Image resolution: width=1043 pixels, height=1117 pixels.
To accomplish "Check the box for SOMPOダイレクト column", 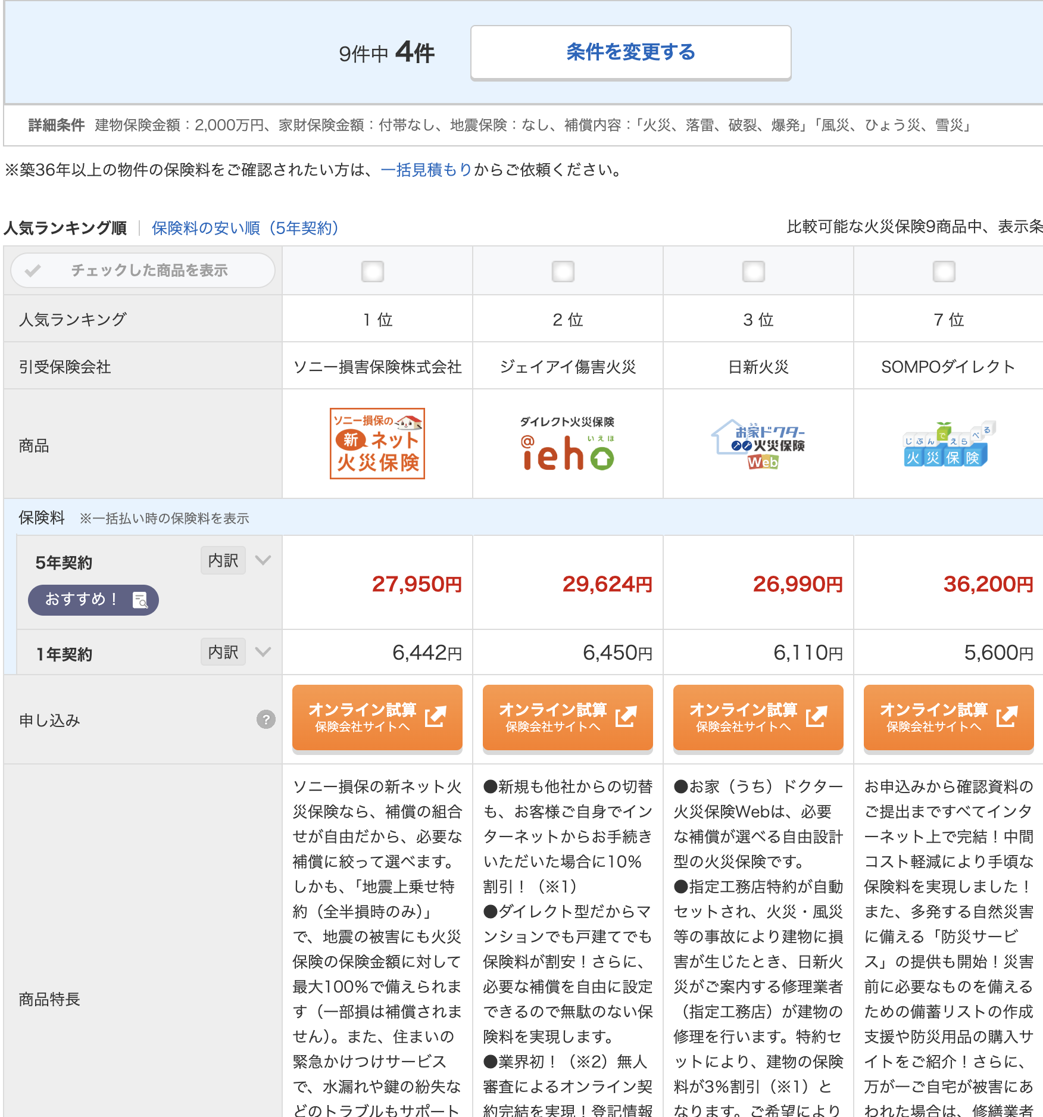I will coord(944,272).
